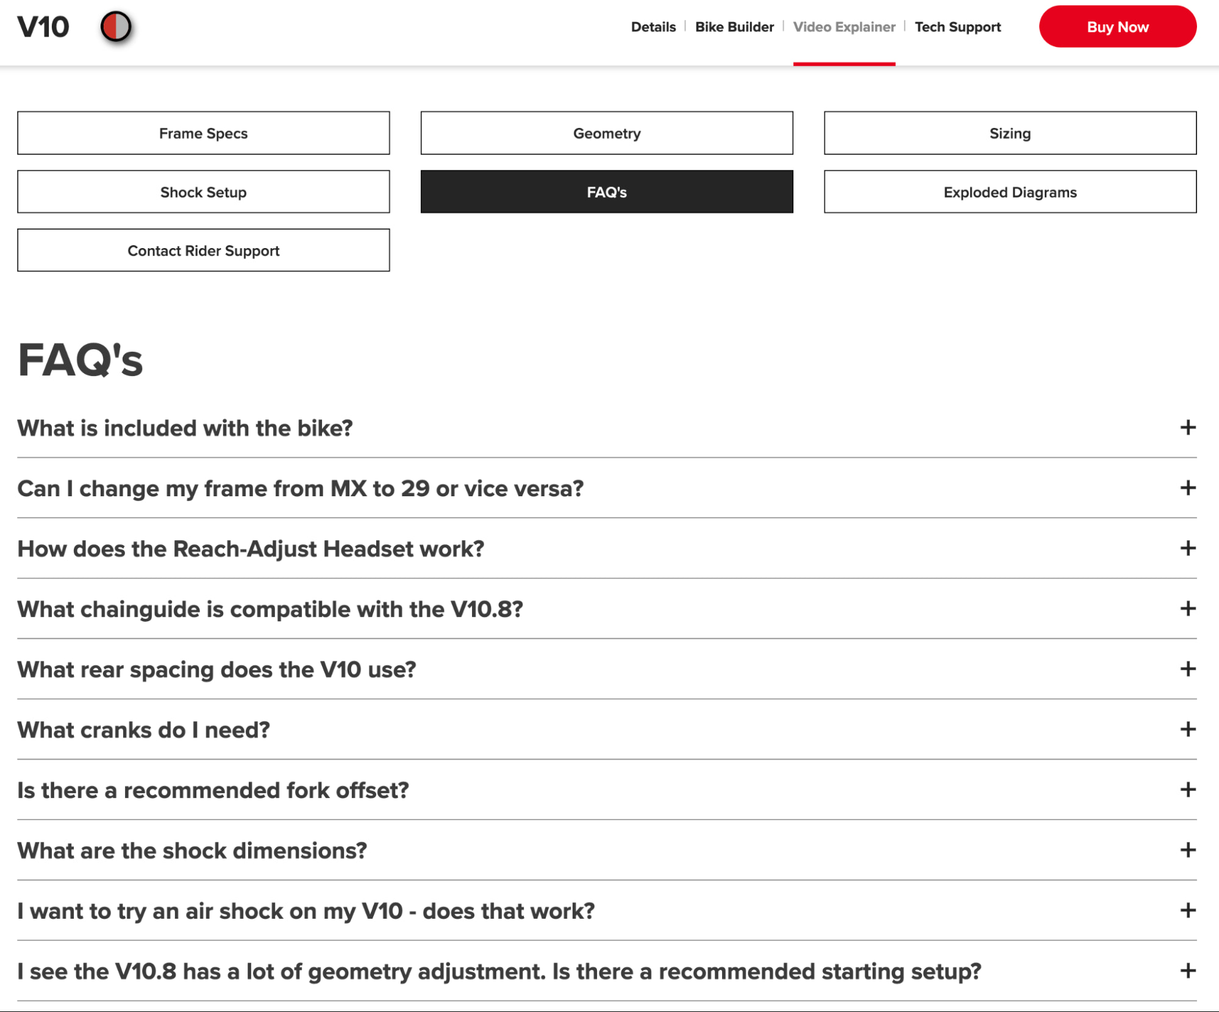The width and height of the screenshot is (1219, 1012).
Task: Open the Exploded Diagrams section
Action: coord(1010,191)
